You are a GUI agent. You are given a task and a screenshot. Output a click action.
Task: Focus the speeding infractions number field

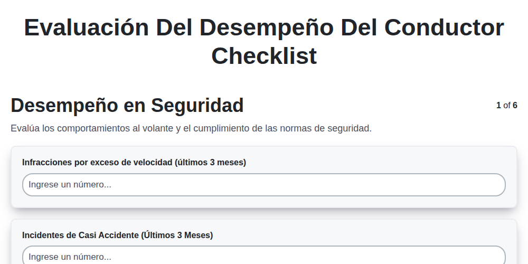(263, 184)
